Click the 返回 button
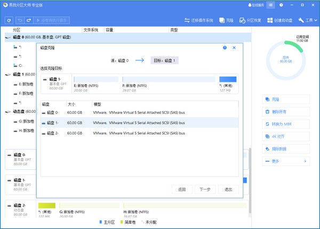 [182, 189]
